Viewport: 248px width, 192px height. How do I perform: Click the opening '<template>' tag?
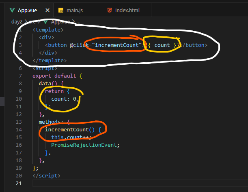[48, 30]
